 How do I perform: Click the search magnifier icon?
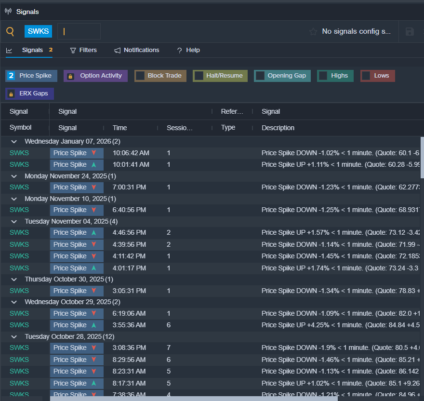[10, 32]
